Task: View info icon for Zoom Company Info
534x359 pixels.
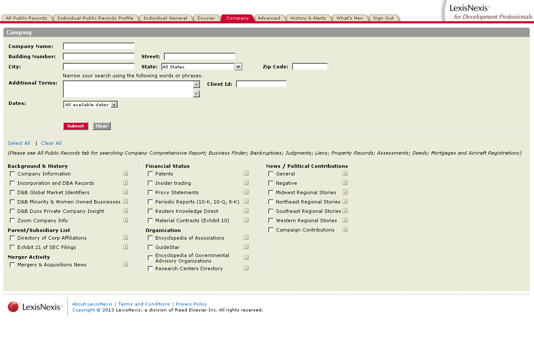Action: pyautogui.click(x=126, y=220)
